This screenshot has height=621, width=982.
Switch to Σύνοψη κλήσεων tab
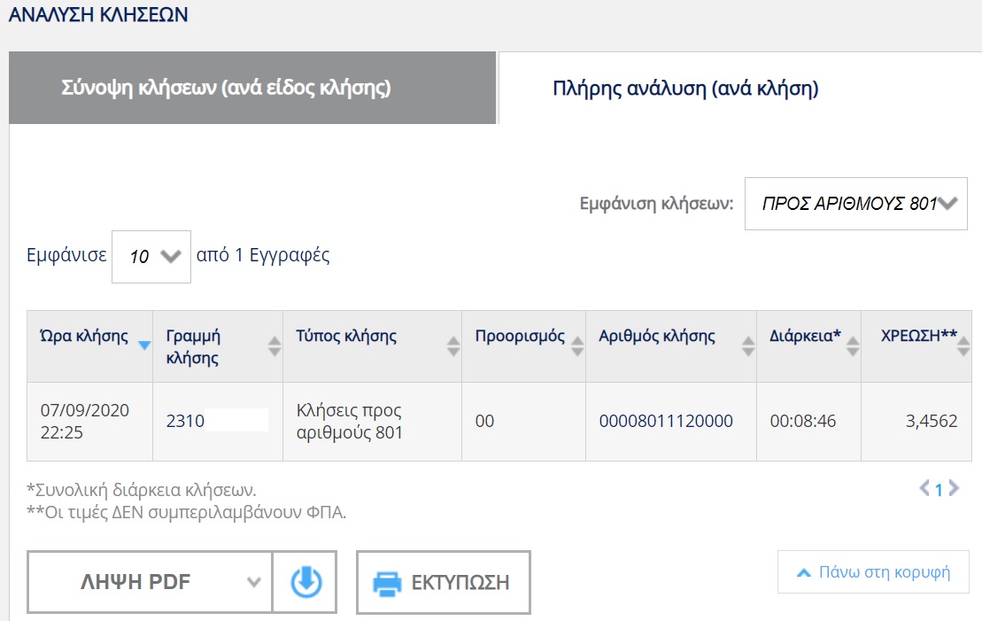point(252,89)
